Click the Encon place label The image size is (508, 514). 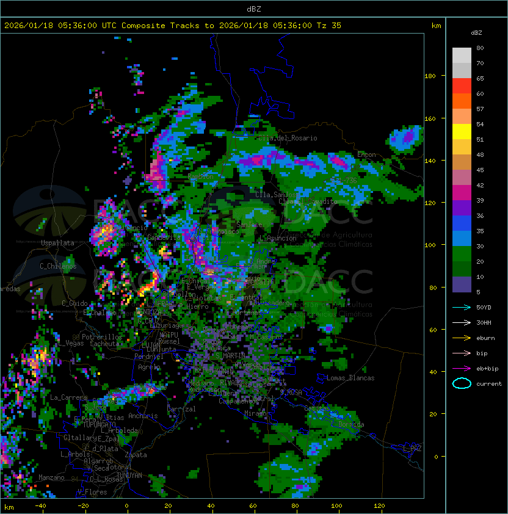click(x=366, y=154)
